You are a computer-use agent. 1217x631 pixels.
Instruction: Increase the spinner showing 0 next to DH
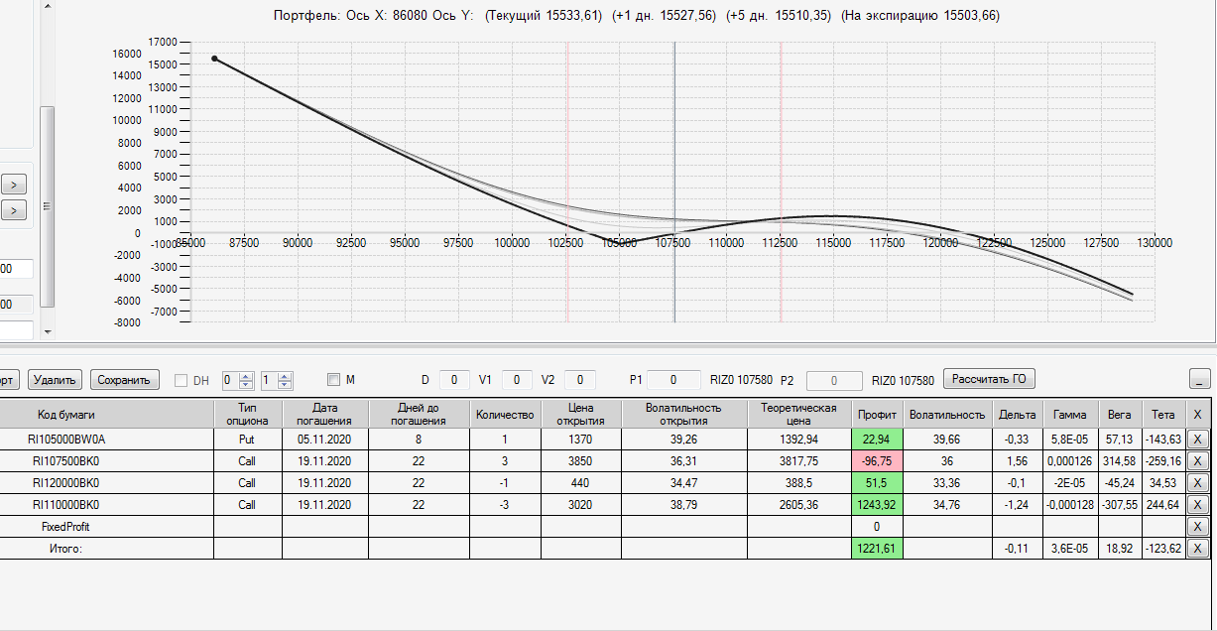coord(247,376)
